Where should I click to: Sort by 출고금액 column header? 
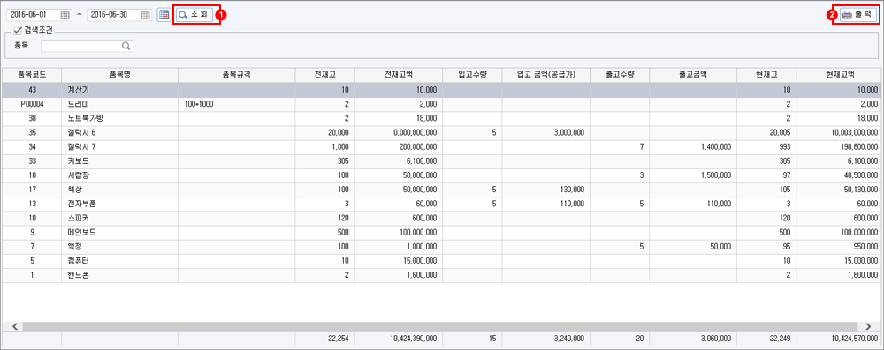click(x=693, y=75)
